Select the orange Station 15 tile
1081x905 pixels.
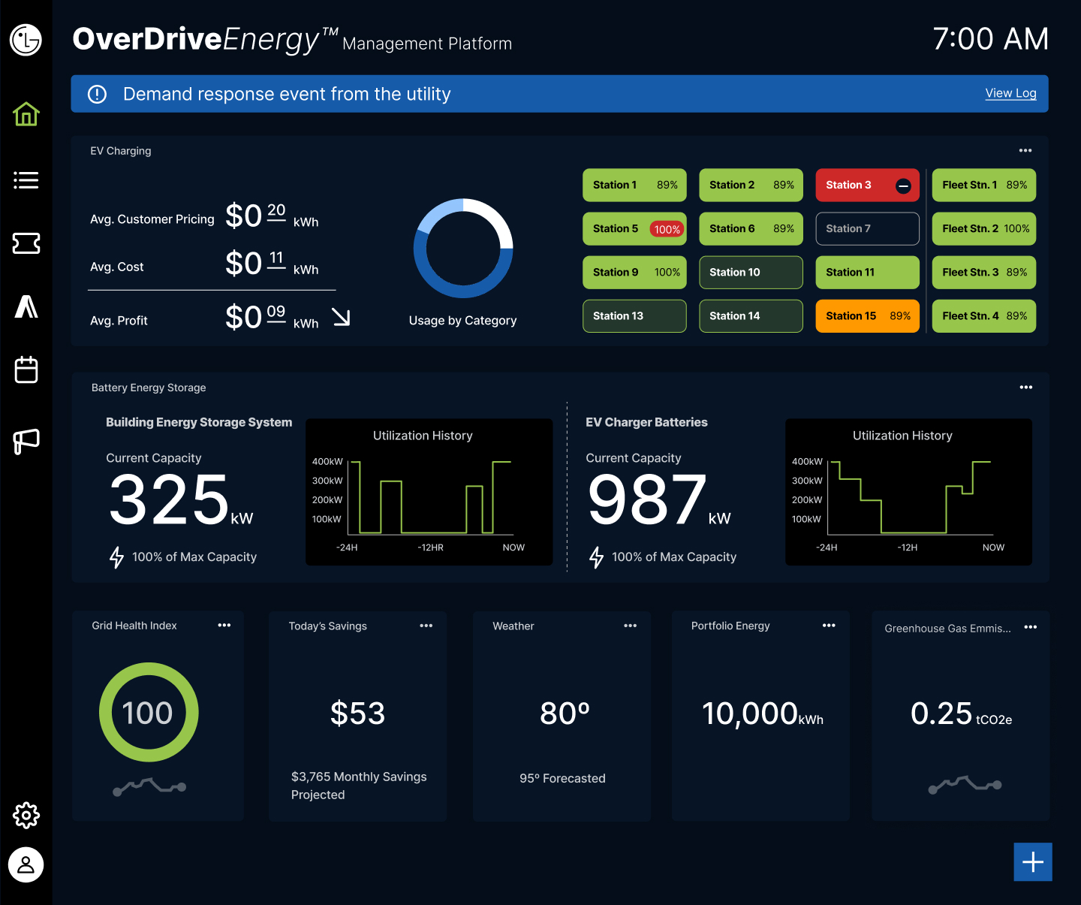(x=867, y=316)
